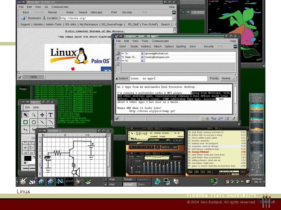
Task: Select the arrow pointer tool in Dia toolbox
Action: click(x=25, y=115)
